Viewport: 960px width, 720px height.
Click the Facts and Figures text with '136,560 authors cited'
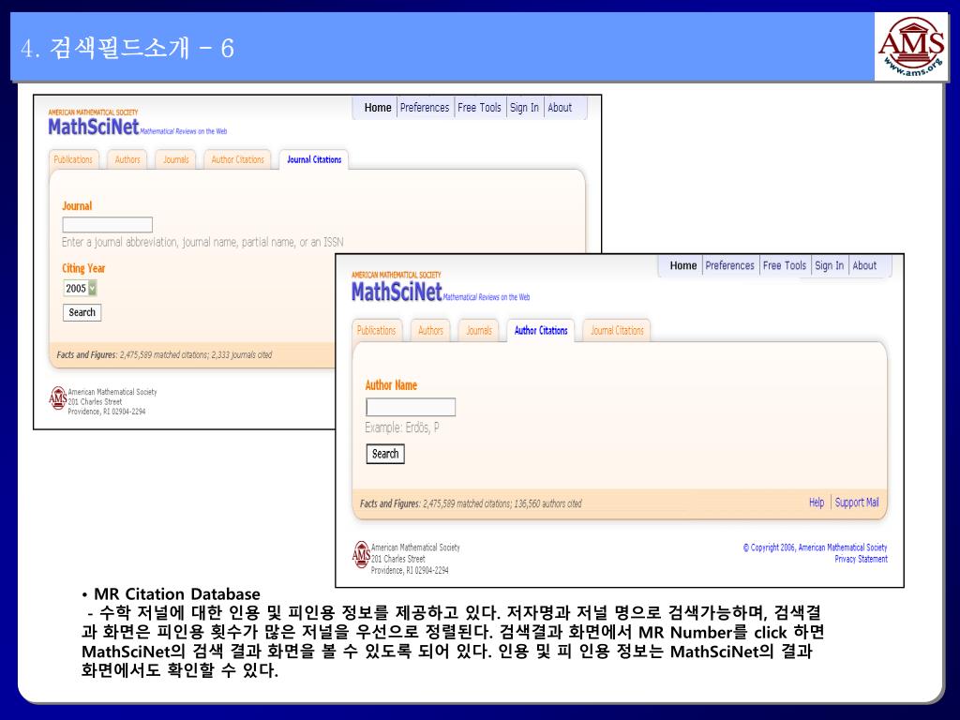point(471,503)
